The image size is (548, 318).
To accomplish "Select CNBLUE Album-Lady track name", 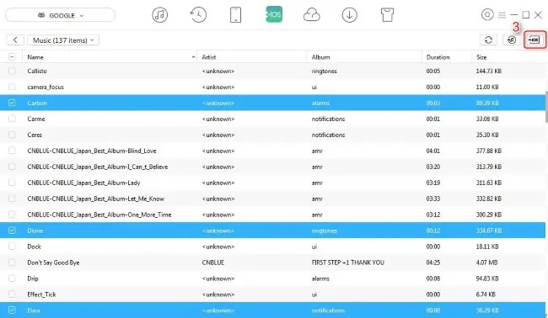I will [83, 183].
